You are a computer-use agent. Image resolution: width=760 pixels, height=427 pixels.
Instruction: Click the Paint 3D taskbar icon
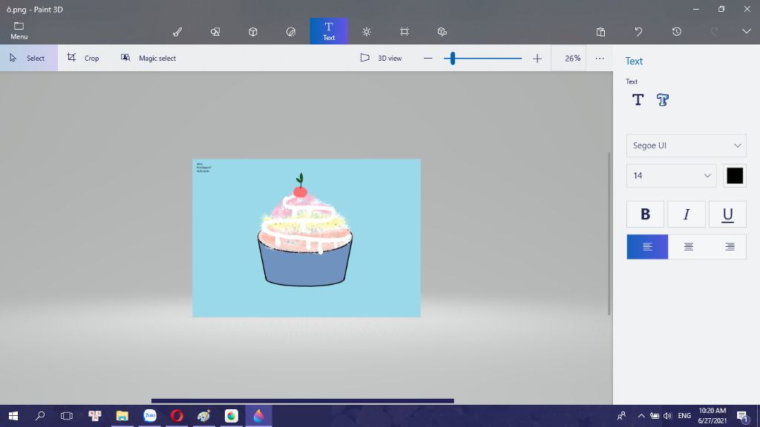pos(259,416)
